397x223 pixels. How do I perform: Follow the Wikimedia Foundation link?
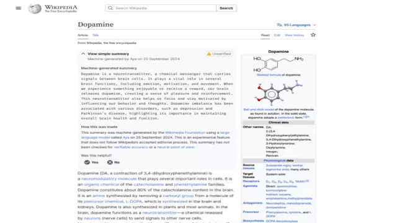[185, 133]
